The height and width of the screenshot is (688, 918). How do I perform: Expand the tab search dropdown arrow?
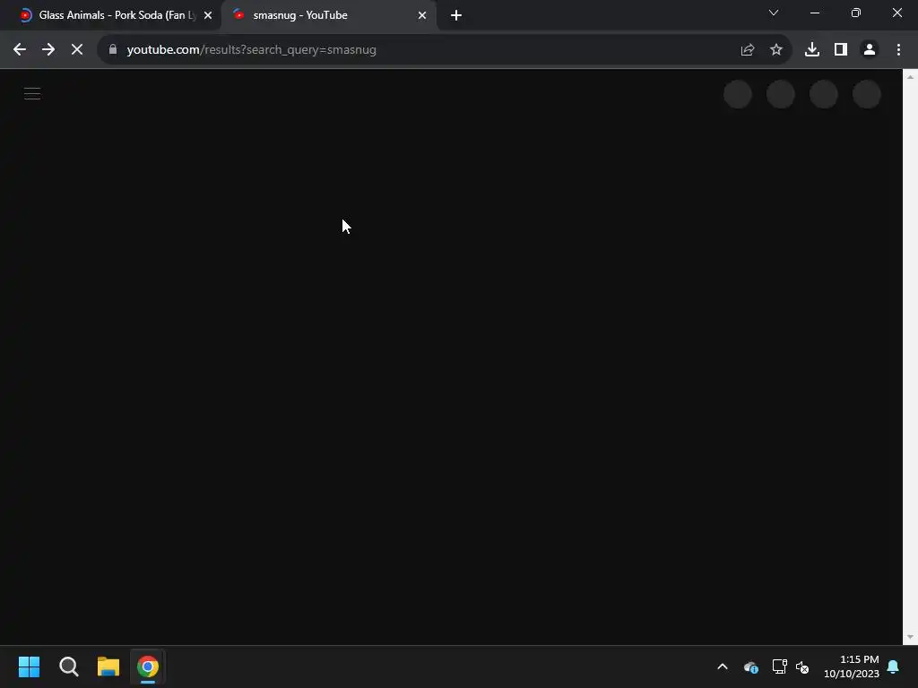[x=774, y=13]
